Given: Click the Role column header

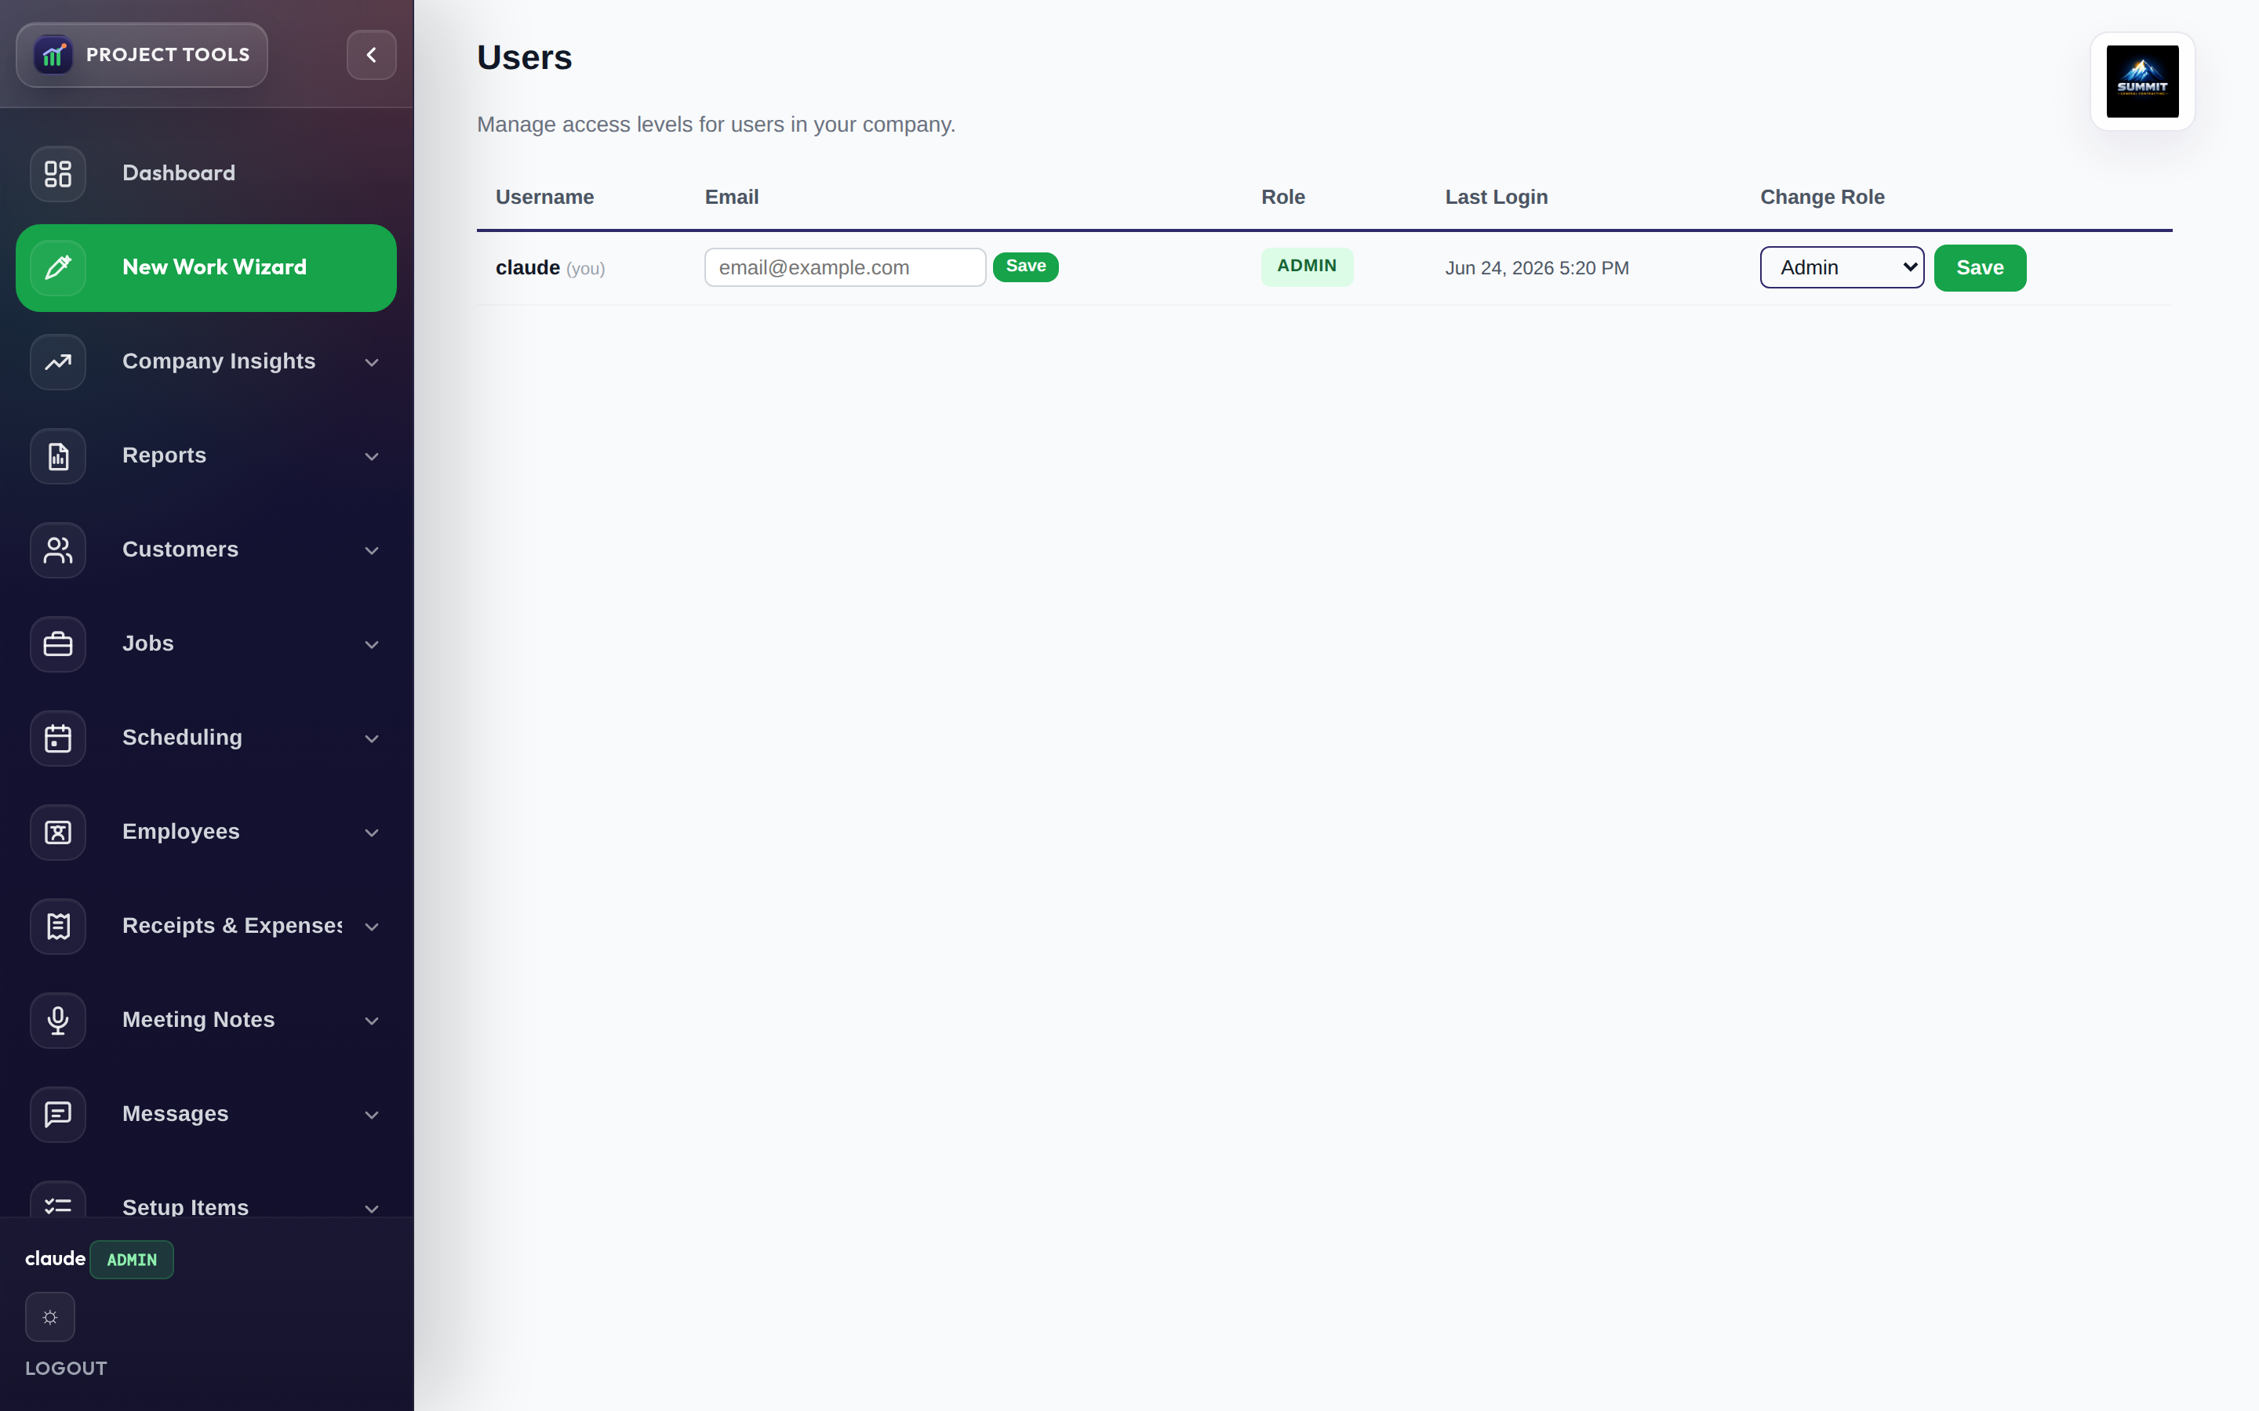Looking at the screenshot, I should (x=1282, y=197).
